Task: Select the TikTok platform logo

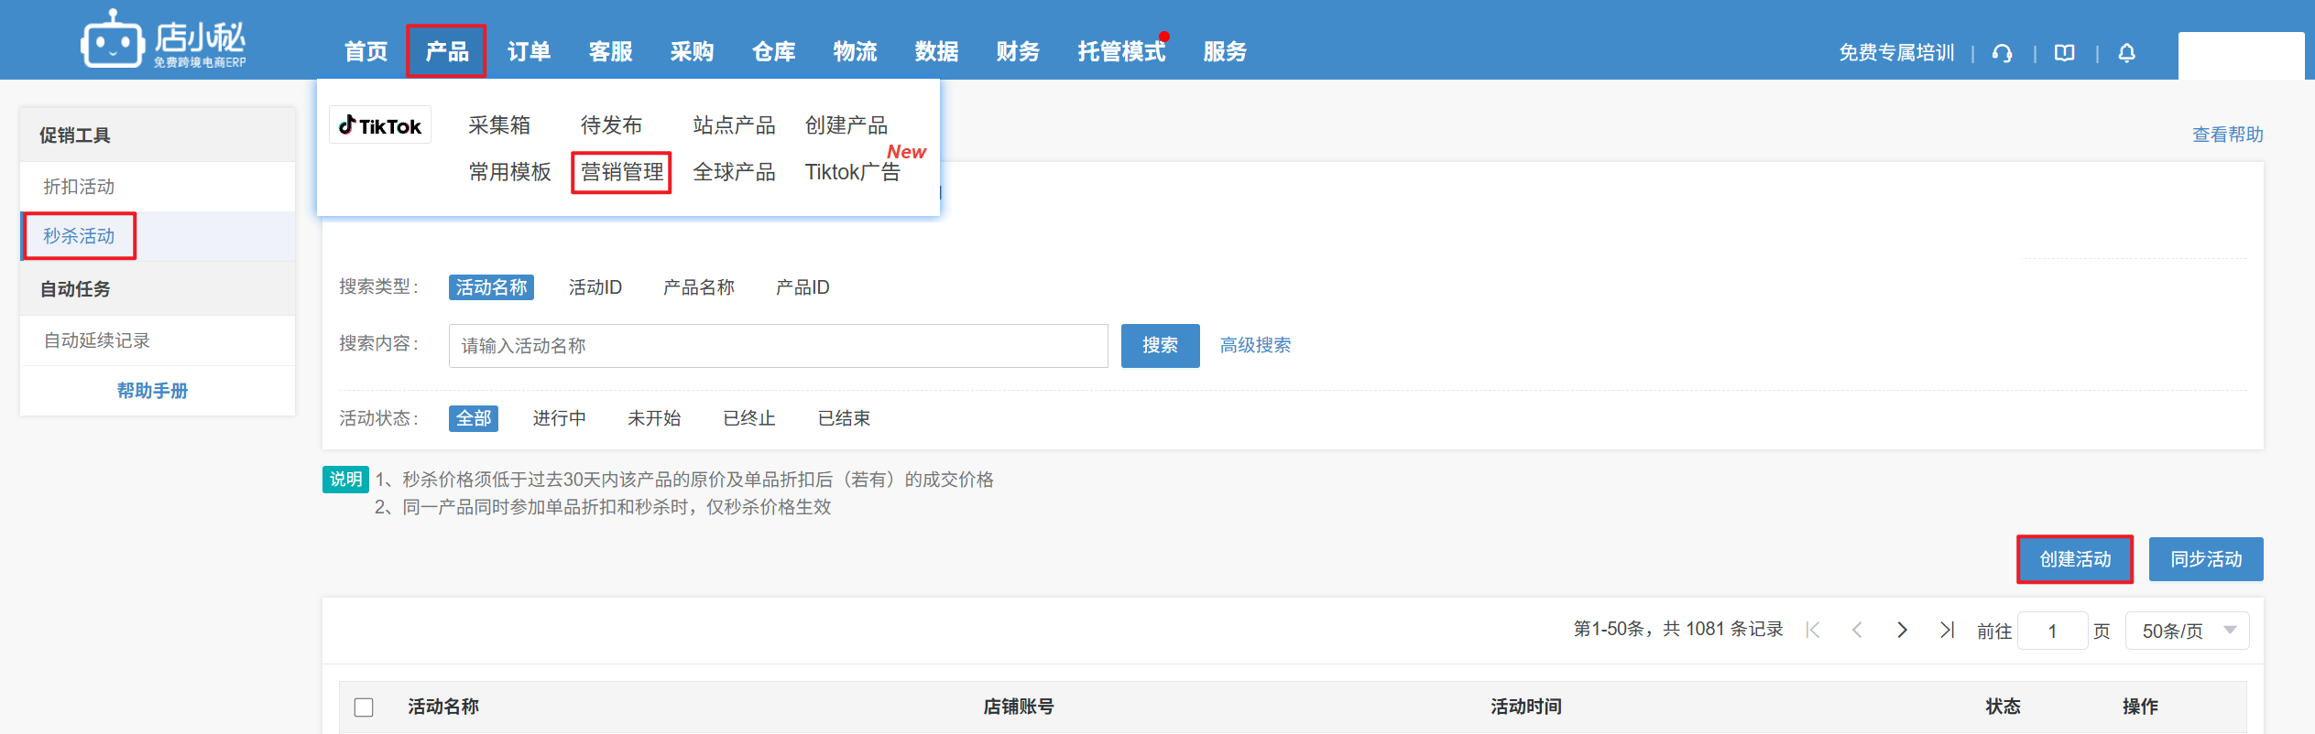Action: (380, 125)
